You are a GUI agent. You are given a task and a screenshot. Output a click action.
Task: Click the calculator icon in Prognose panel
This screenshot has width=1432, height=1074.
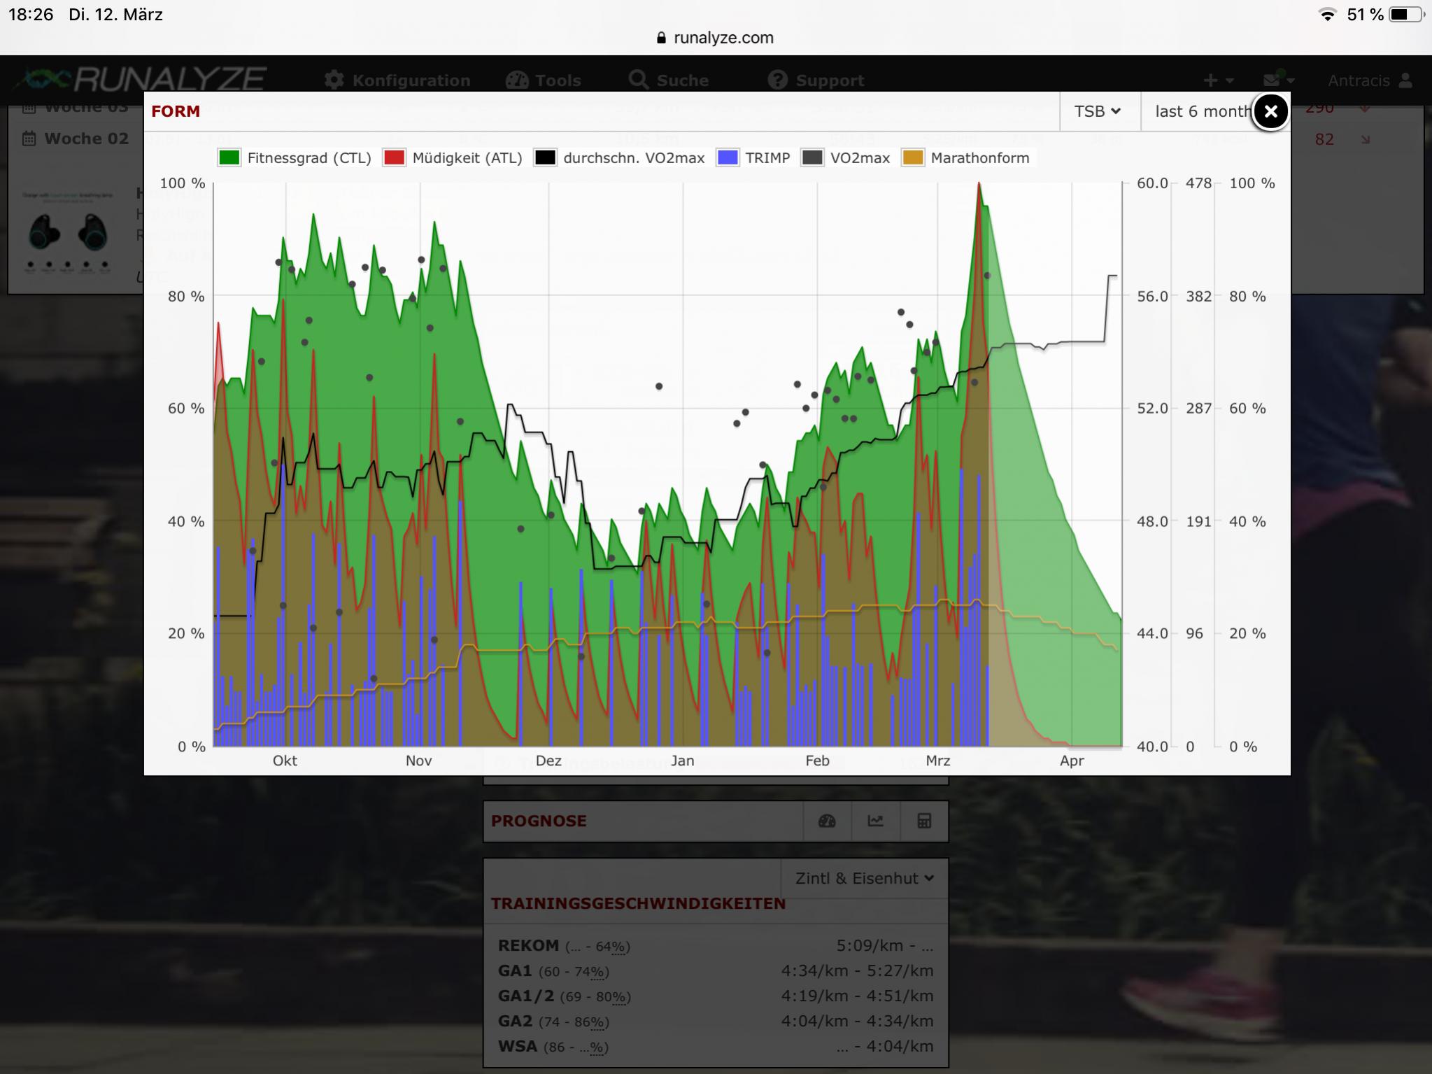coord(924,821)
